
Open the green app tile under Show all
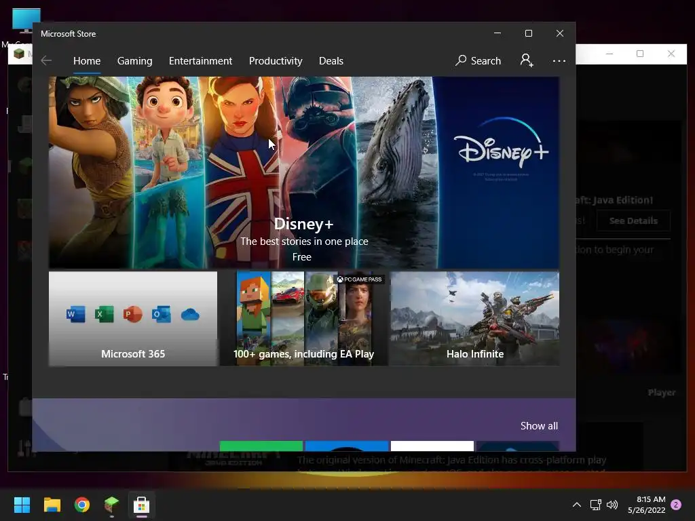(x=261, y=446)
